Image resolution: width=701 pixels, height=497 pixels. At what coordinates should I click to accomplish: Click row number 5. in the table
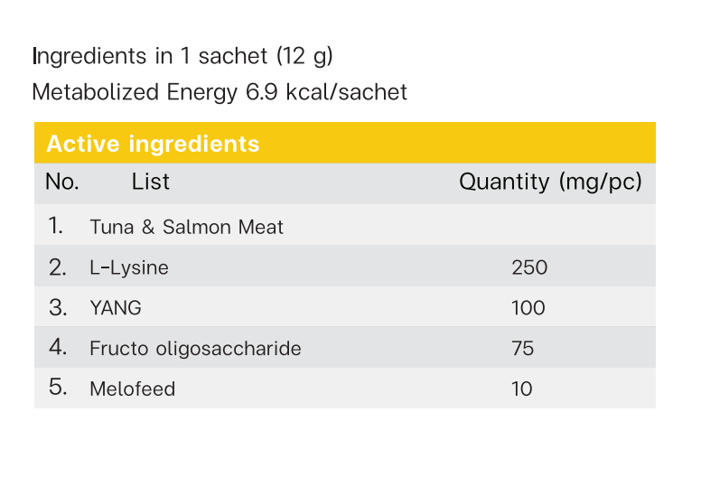pyautogui.click(x=58, y=387)
